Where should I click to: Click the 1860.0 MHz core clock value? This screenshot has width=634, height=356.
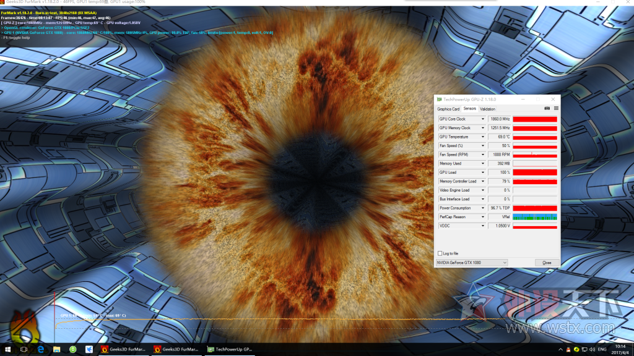[x=500, y=119]
